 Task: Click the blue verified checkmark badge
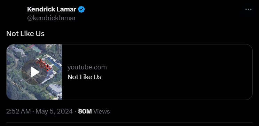(x=81, y=9)
